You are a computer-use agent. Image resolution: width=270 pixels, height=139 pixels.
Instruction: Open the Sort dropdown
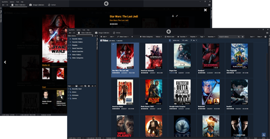tap(252, 37)
